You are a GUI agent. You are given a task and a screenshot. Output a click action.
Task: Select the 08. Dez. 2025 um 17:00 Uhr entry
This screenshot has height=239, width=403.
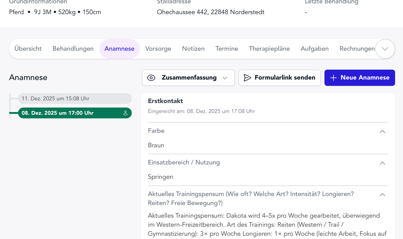[75, 113]
